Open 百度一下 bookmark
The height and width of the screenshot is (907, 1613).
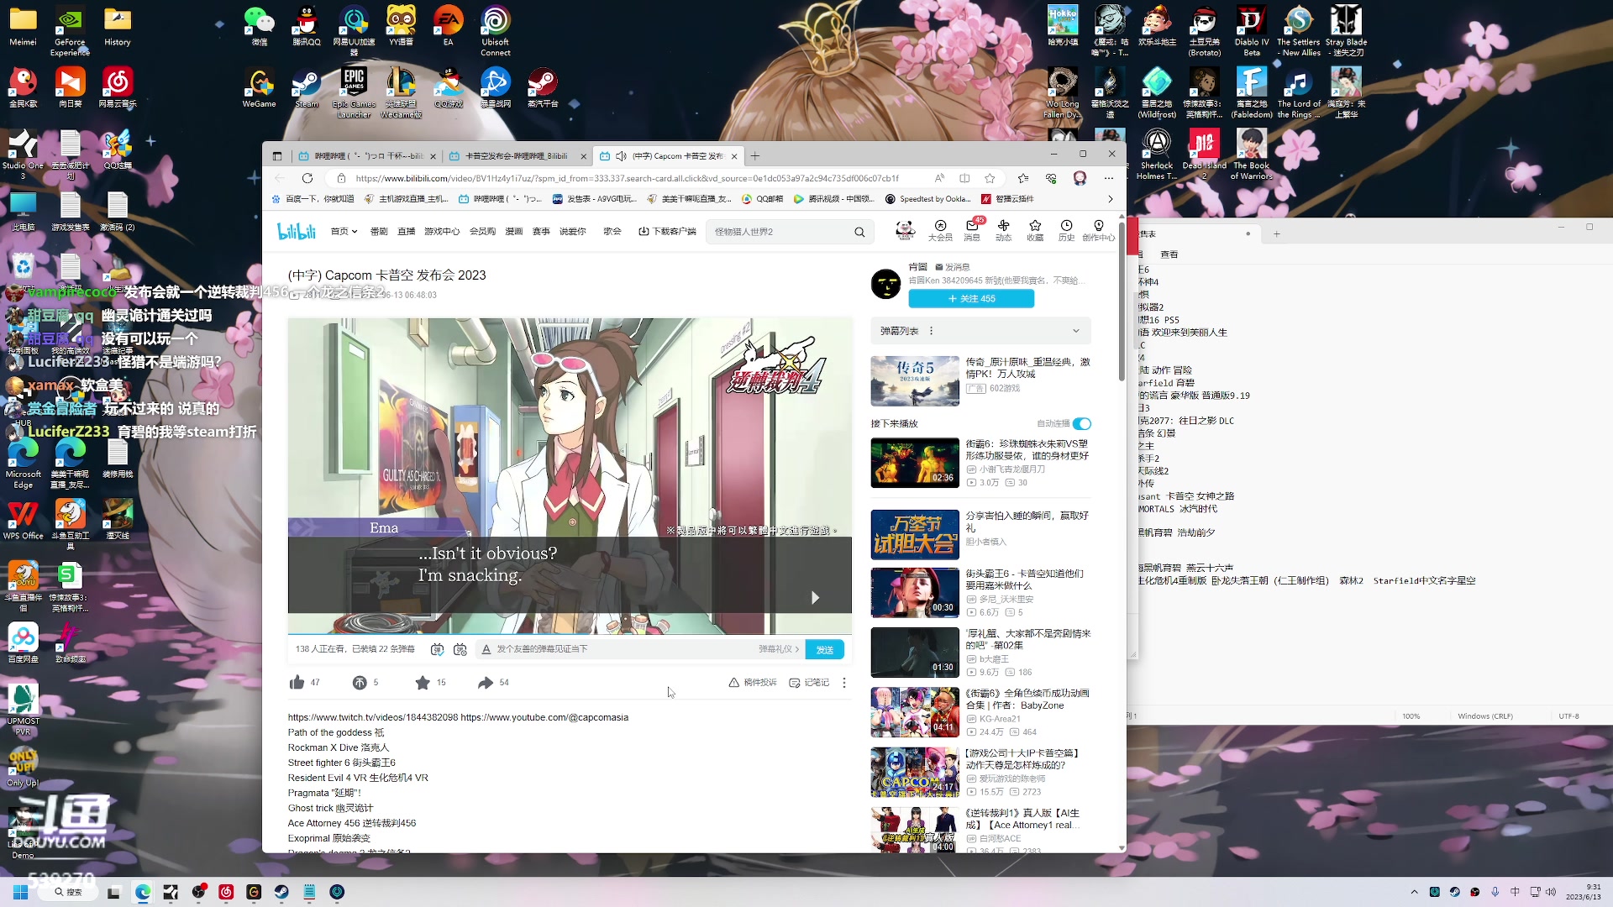pos(313,199)
